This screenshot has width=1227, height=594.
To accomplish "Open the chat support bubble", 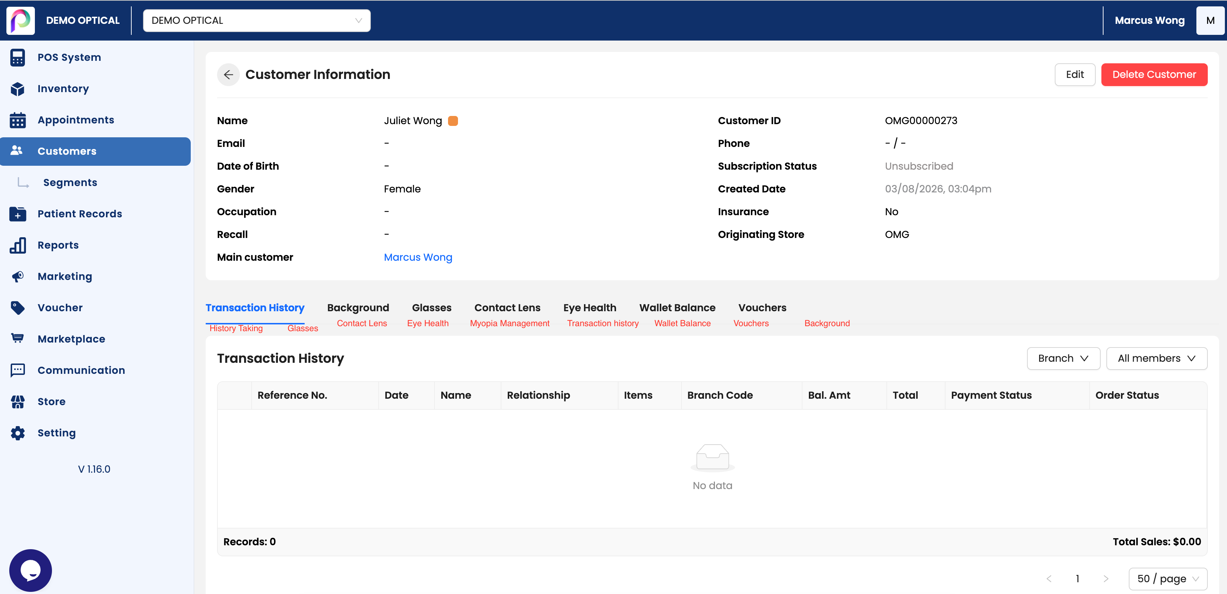I will click(31, 570).
